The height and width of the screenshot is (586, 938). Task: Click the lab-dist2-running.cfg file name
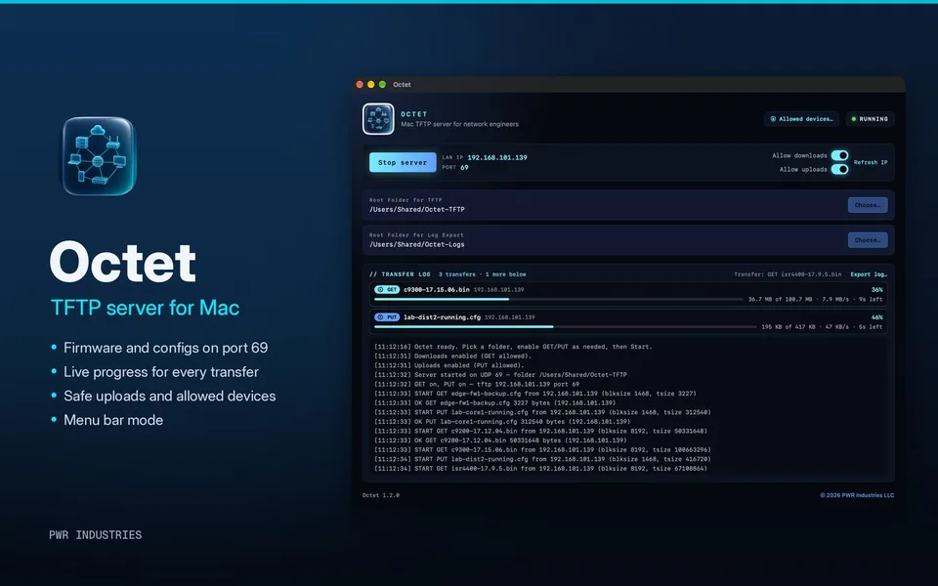(x=442, y=317)
